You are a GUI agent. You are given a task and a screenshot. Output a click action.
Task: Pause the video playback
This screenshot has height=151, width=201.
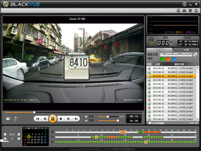(53, 118)
